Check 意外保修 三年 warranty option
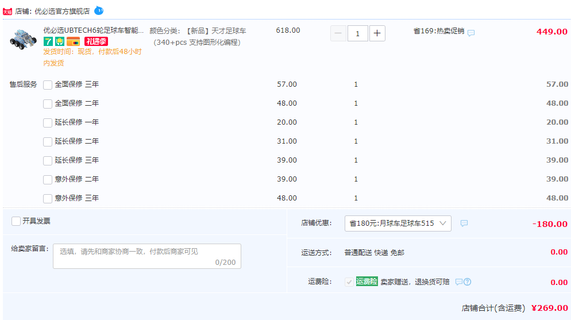571x320 pixels. [x=48, y=198]
